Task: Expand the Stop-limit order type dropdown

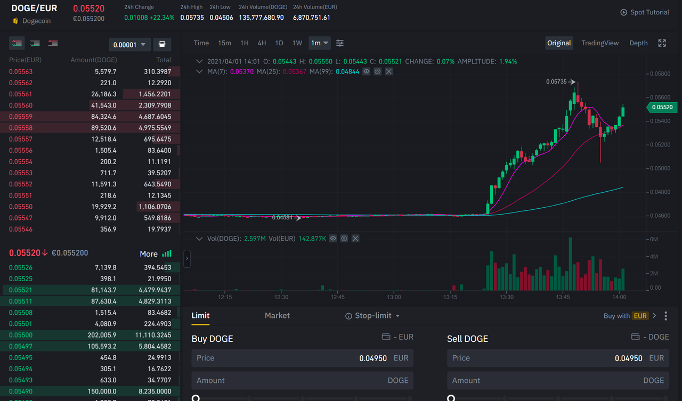Action: [397, 316]
